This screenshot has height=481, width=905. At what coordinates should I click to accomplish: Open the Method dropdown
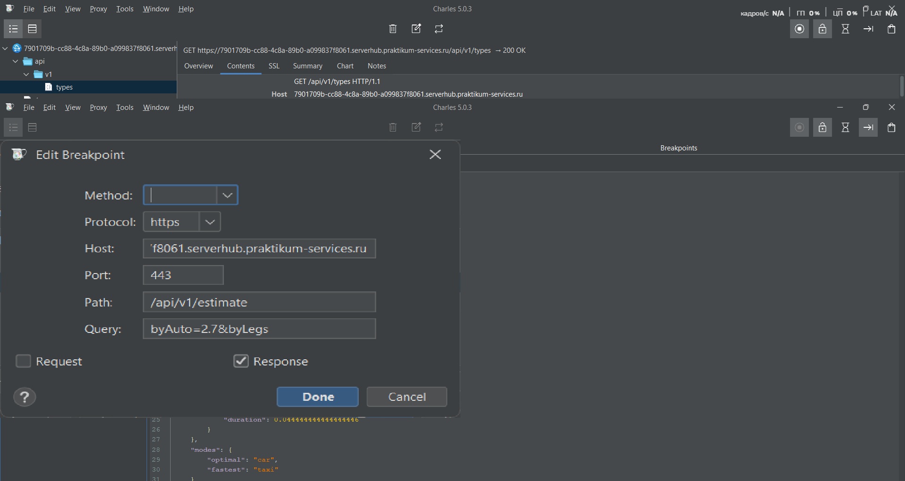pos(227,195)
